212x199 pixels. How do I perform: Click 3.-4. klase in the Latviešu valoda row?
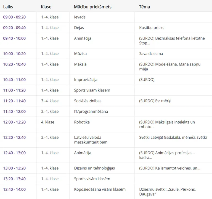coord(50,137)
